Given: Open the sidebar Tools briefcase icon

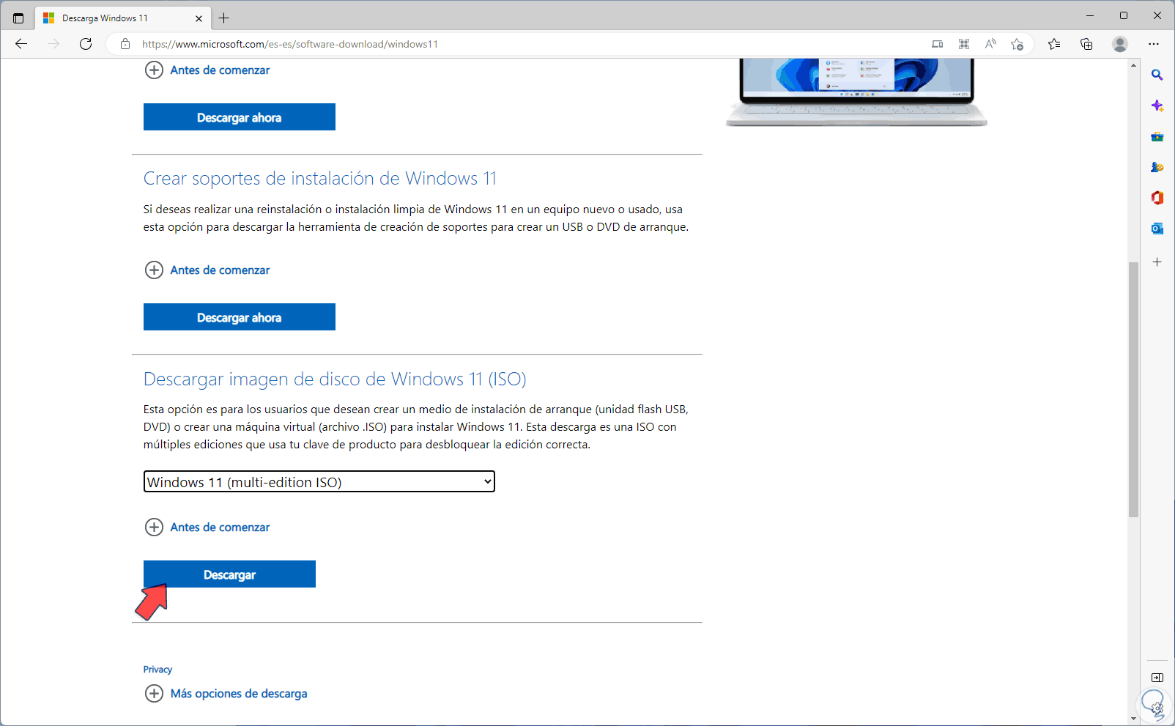Looking at the screenshot, I should coord(1157,136).
